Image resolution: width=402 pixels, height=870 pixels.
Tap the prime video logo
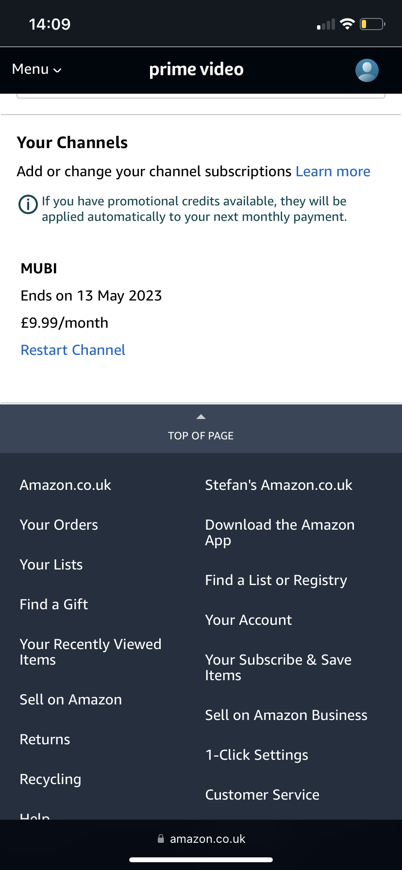coord(196,69)
